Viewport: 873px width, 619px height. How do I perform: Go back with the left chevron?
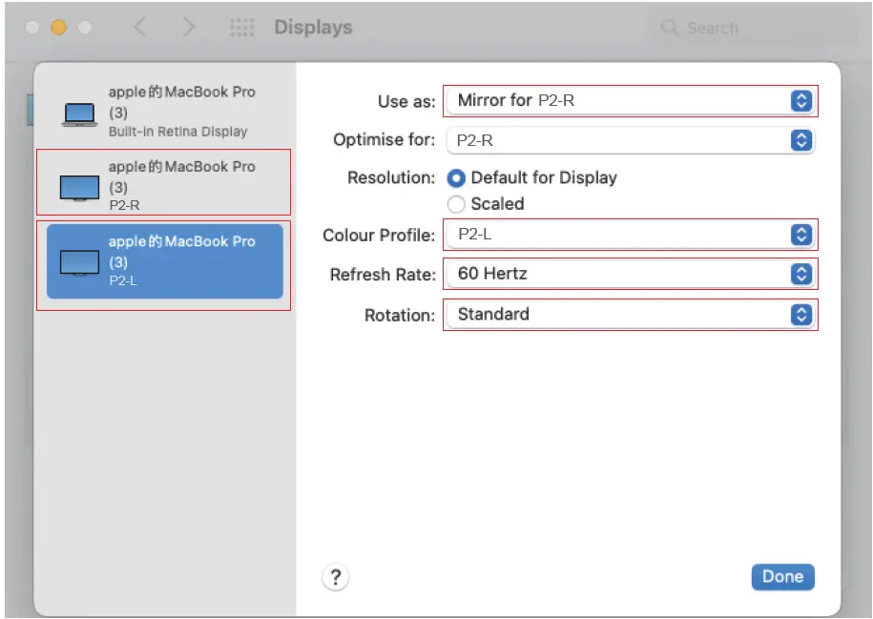point(140,28)
